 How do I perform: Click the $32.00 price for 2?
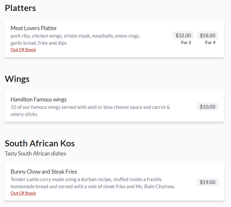(x=183, y=35)
